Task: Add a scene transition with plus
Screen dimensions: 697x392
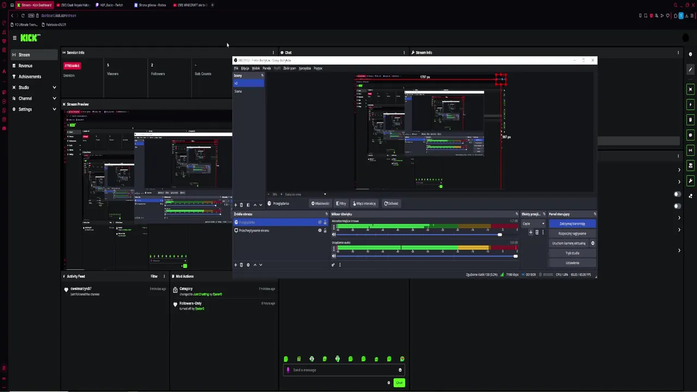Action: coord(530,232)
